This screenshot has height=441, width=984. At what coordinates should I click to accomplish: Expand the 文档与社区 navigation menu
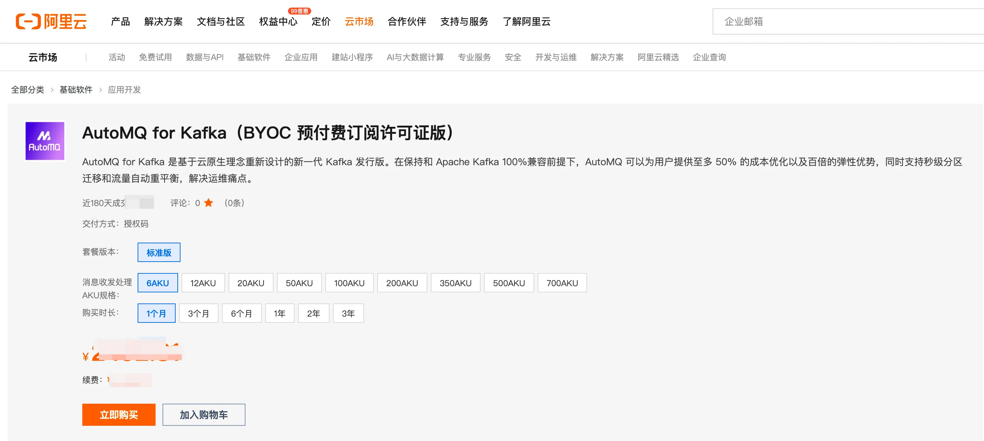coord(220,21)
